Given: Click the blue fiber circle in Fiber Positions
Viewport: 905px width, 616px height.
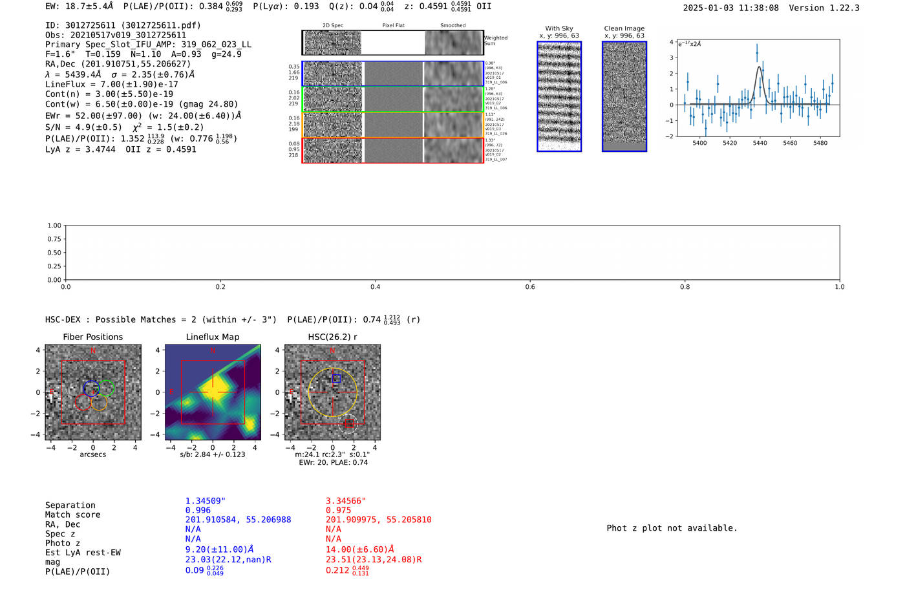Looking at the screenshot, I should (x=91, y=388).
